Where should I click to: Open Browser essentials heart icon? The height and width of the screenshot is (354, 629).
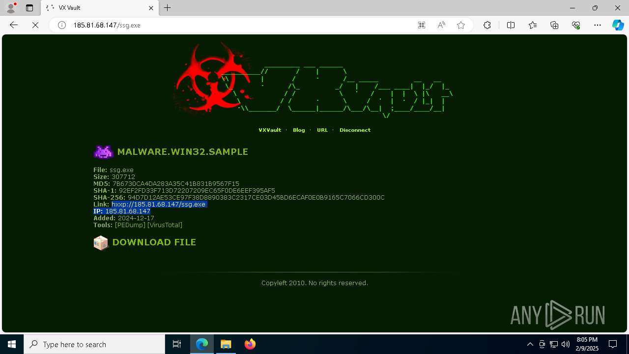pos(576,25)
